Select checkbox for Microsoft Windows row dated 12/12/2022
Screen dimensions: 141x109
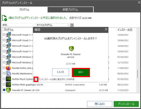(x=4, y=62)
